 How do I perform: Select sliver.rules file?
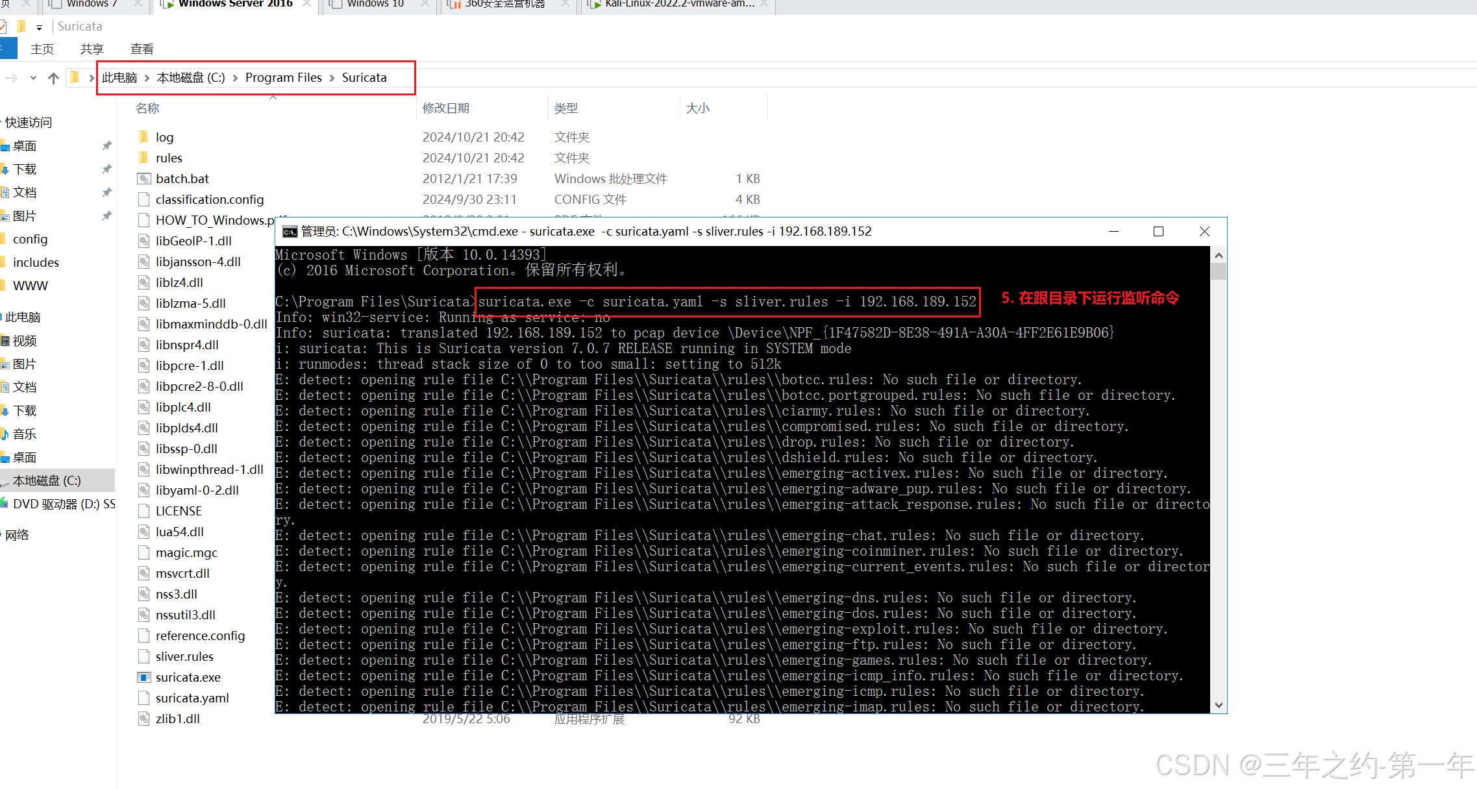[184, 656]
